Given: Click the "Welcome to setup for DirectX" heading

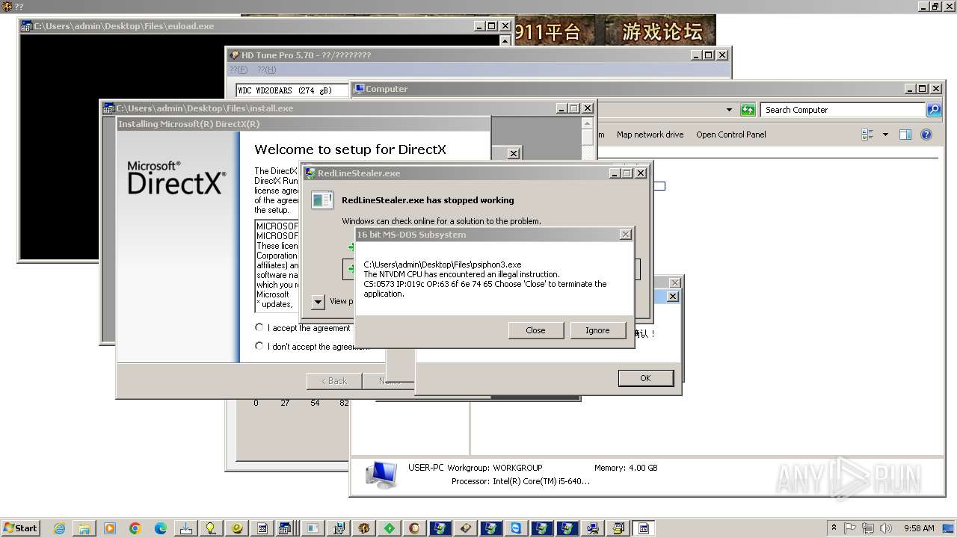Looking at the screenshot, I should tap(350, 149).
